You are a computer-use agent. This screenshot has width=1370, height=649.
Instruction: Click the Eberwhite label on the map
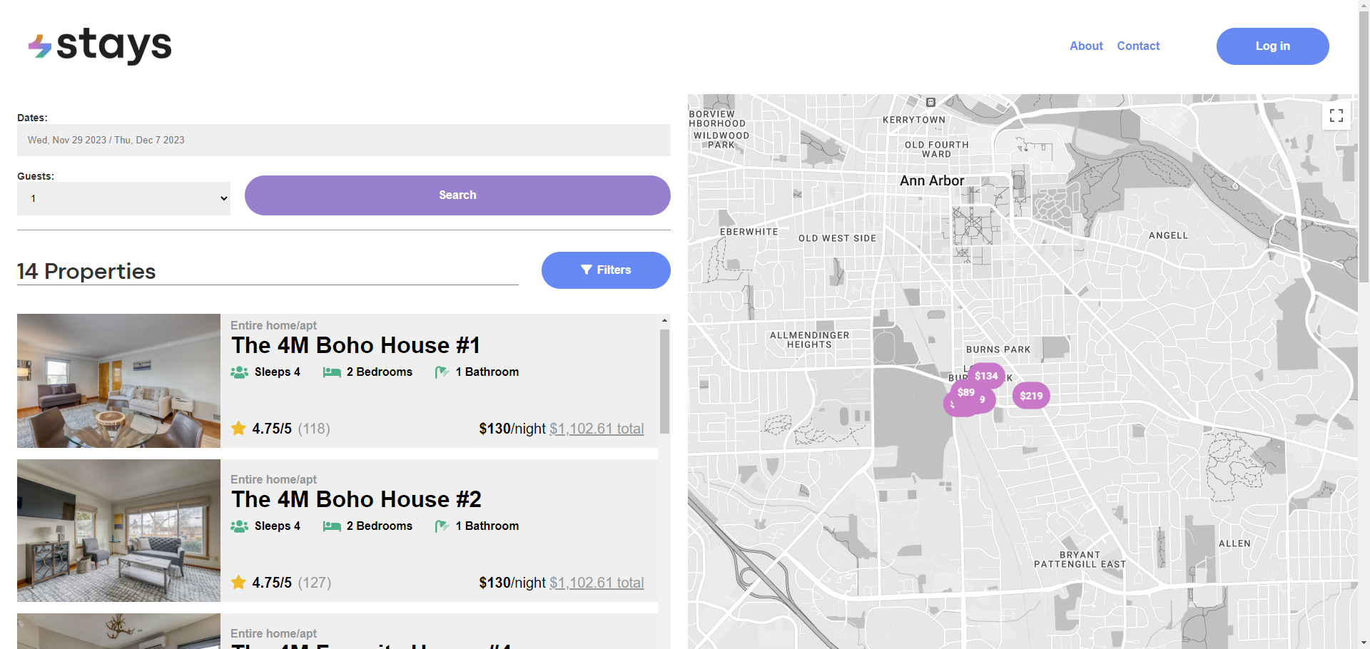749,232
